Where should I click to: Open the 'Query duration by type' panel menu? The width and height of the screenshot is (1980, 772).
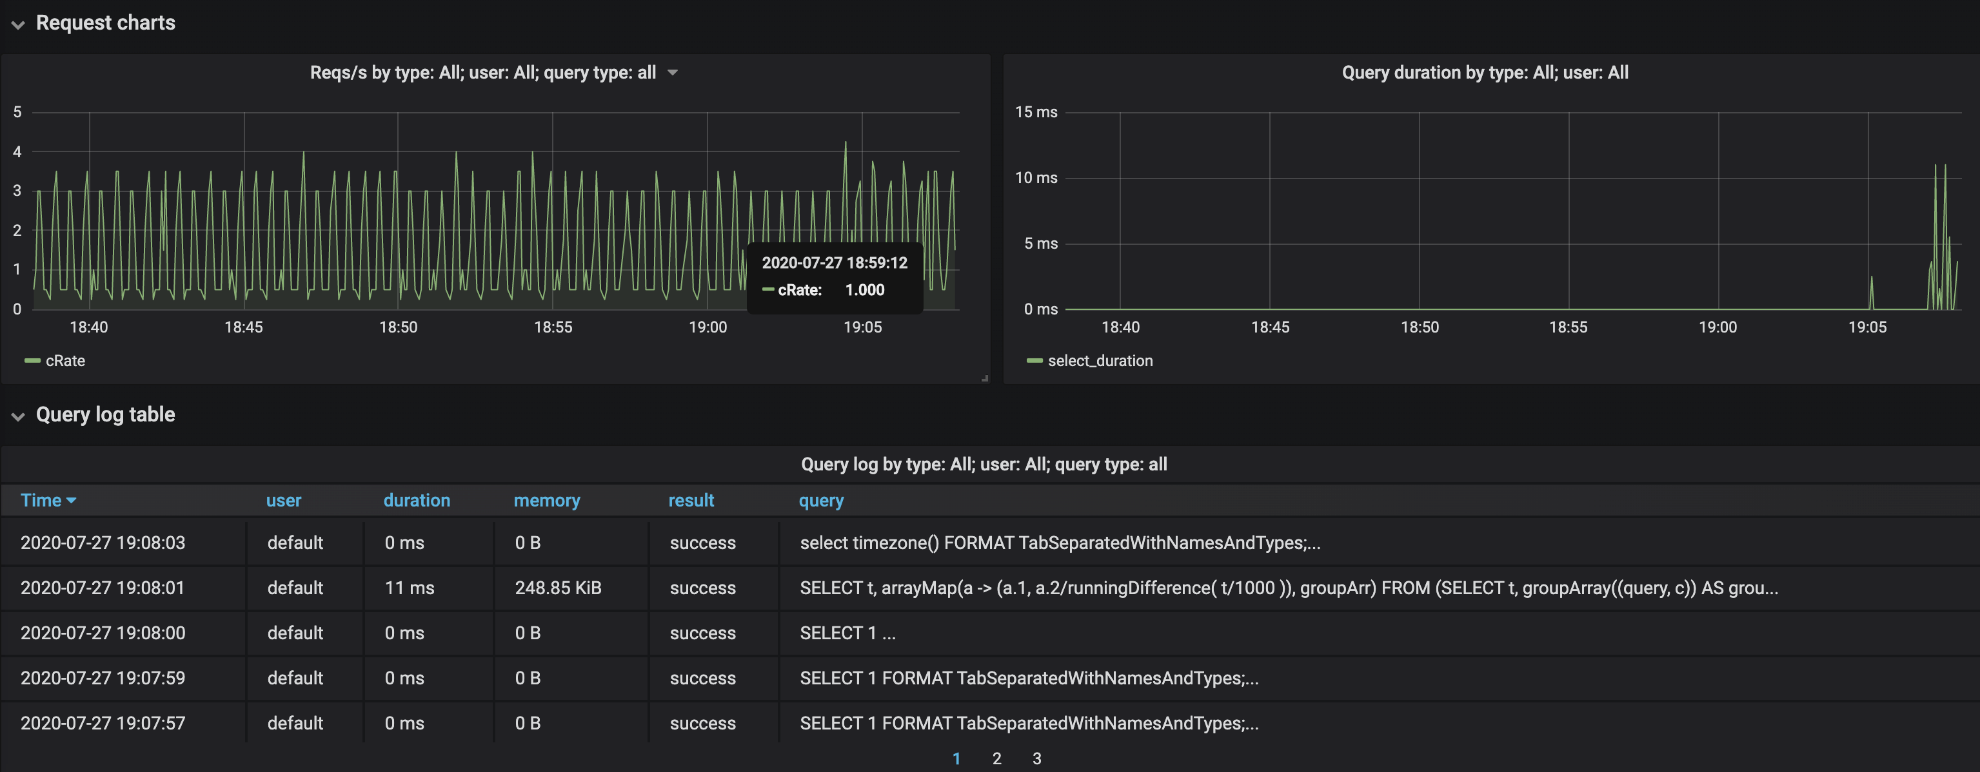(x=1484, y=72)
